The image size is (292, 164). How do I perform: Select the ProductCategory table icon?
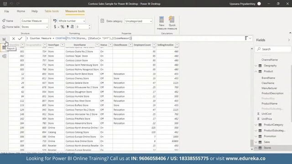260,125
